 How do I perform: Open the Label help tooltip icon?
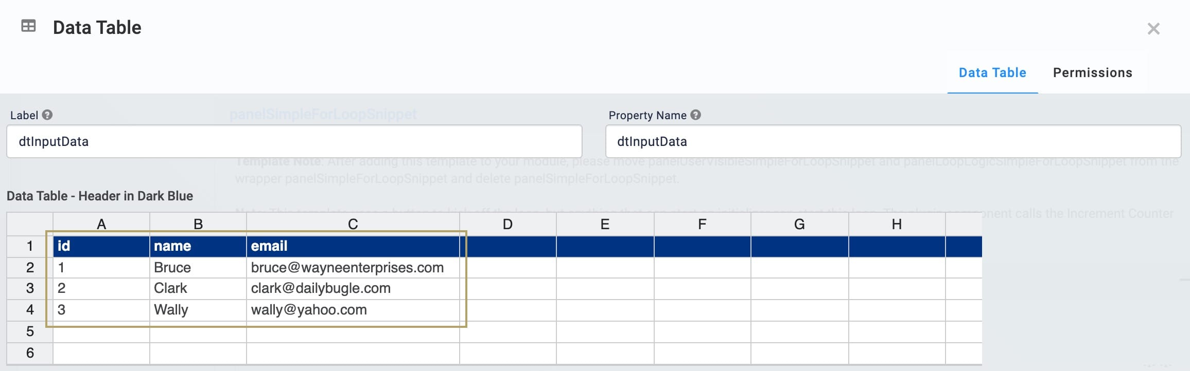pos(47,115)
